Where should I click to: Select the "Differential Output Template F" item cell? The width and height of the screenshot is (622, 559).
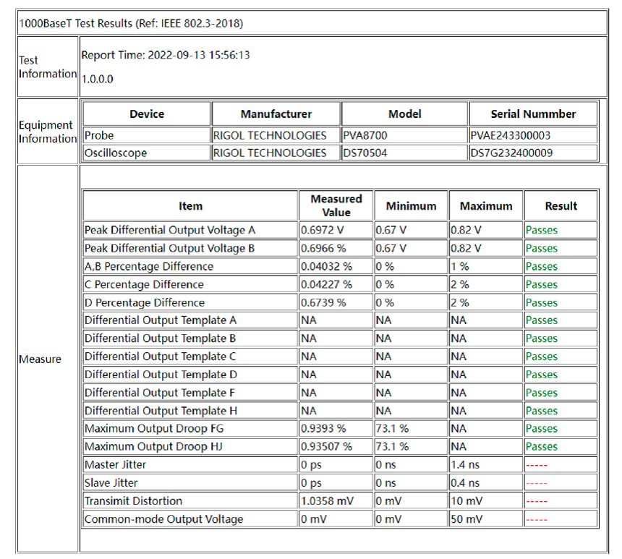161,393
